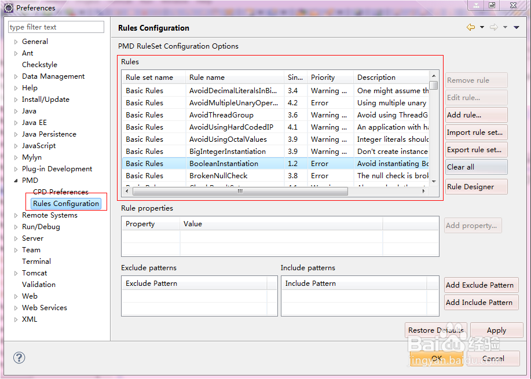Screen dimensions: 531x379
Task: Click the Include Pattern column header
Action: [354, 284]
